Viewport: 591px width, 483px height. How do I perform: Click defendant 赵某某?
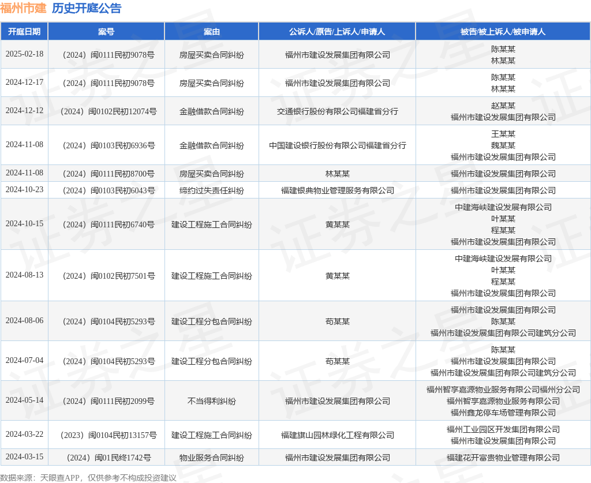503,106
